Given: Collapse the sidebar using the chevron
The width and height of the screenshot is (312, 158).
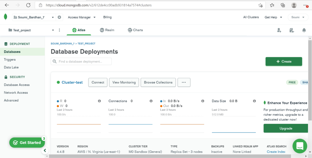Looking at the screenshot, I should pos(45,150).
